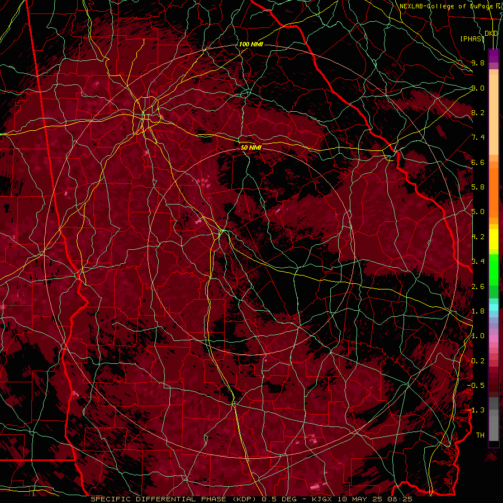This screenshot has height=503, width=503.
Task: Pick the purple segment atop the color bar
Action: 493,56
